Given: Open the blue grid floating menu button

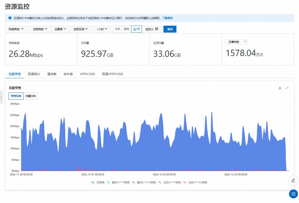Looking at the screenshot, I should 293,194.
